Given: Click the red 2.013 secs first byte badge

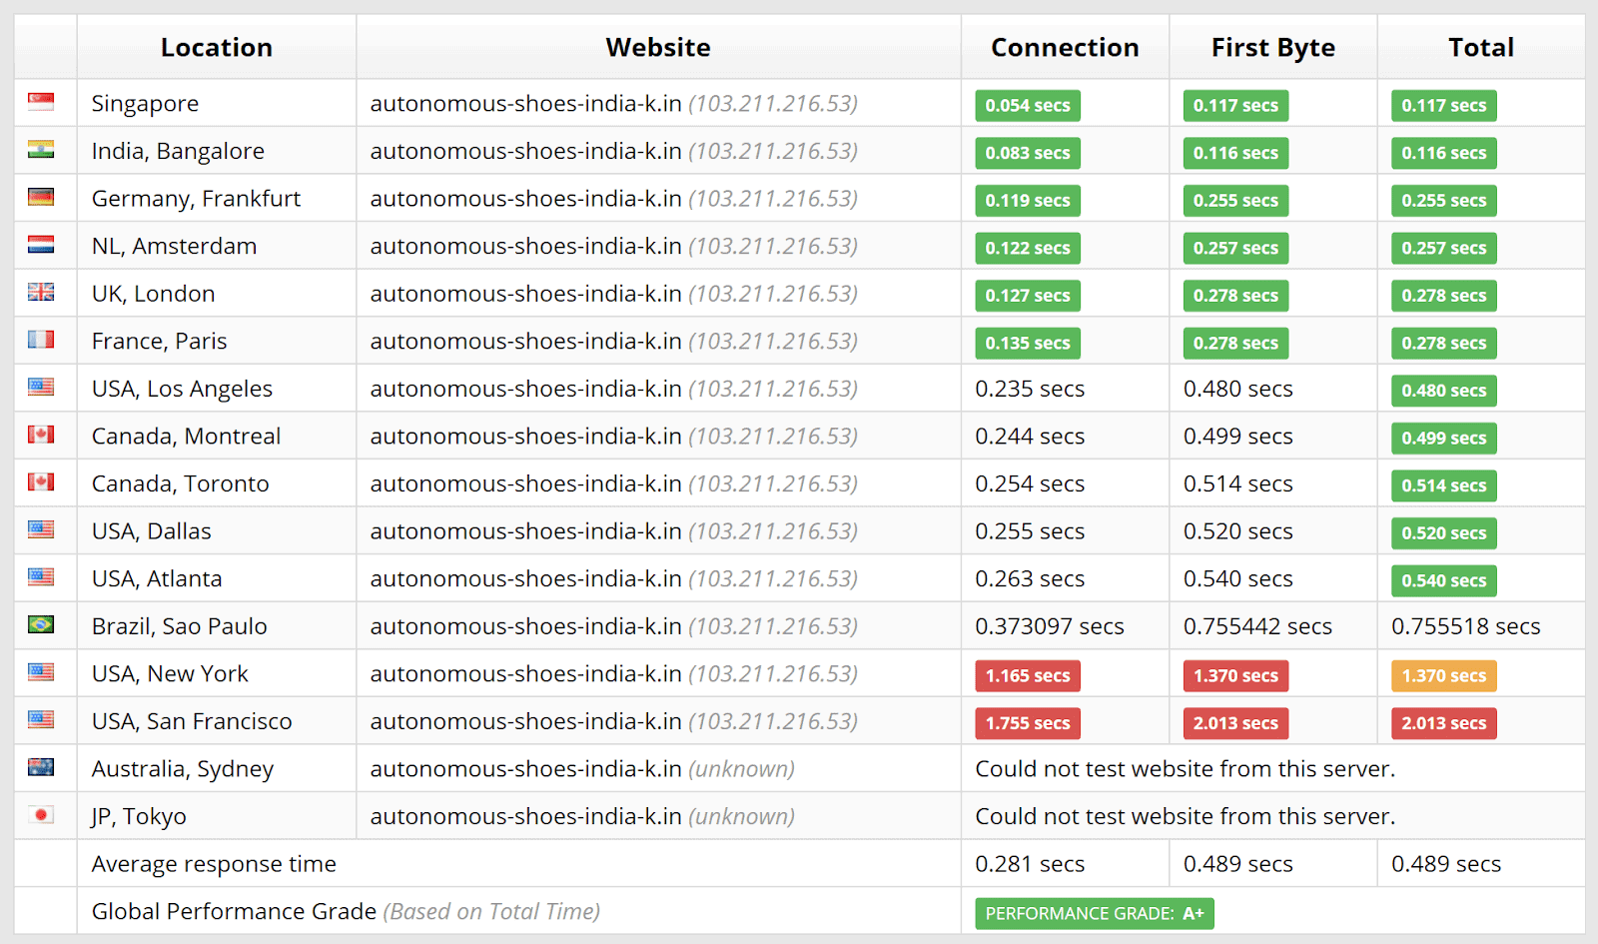Looking at the screenshot, I should (1235, 722).
